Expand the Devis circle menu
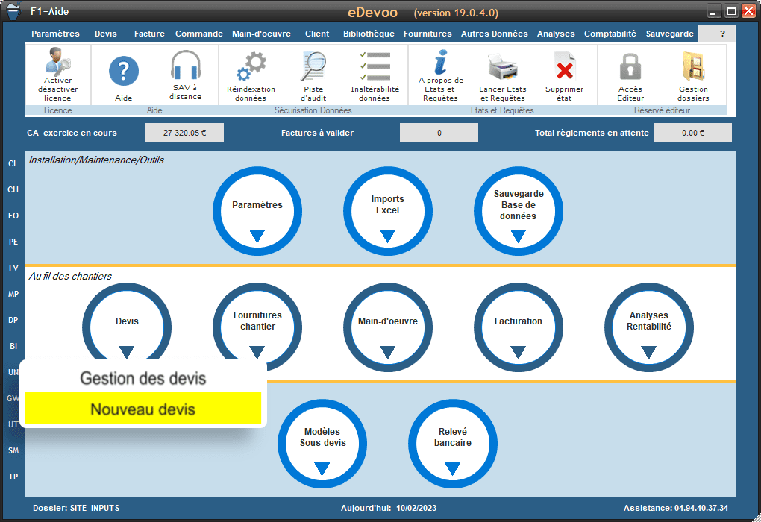 click(127, 321)
